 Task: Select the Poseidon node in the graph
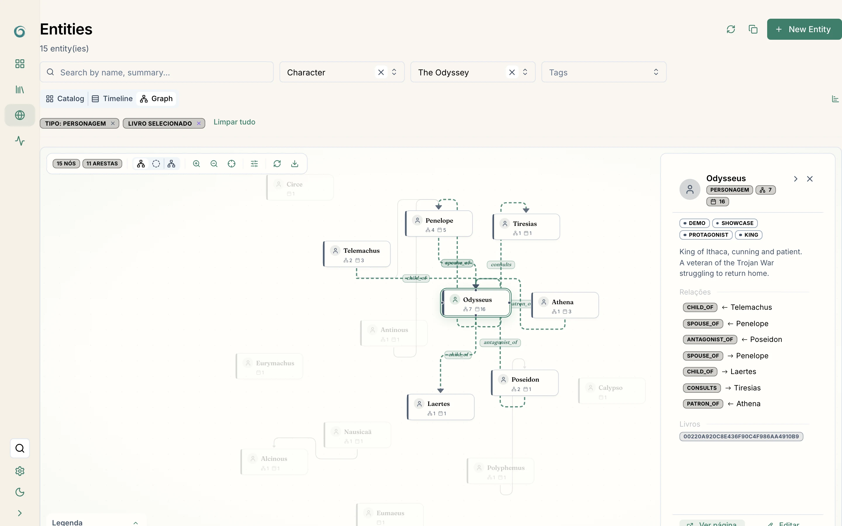tap(525, 383)
